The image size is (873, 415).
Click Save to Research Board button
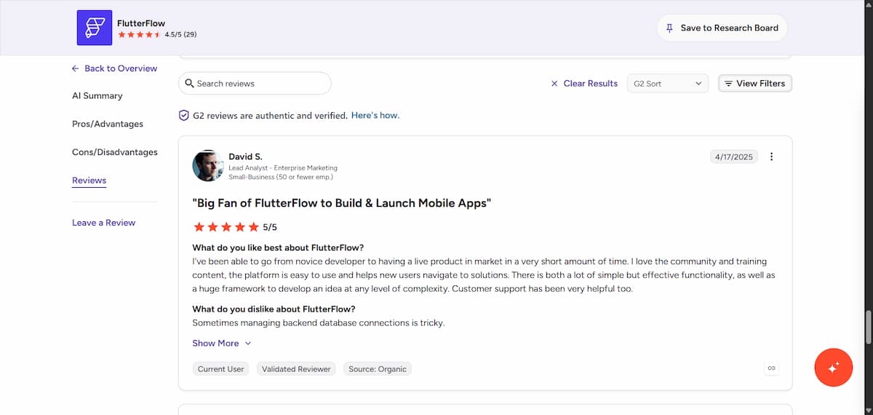pyautogui.click(x=722, y=28)
